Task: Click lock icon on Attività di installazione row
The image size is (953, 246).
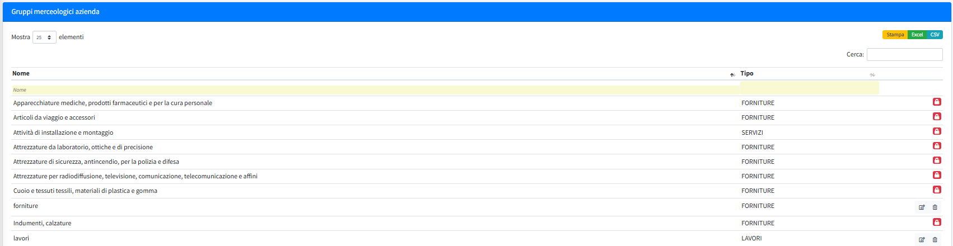Action: (x=936, y=131)
